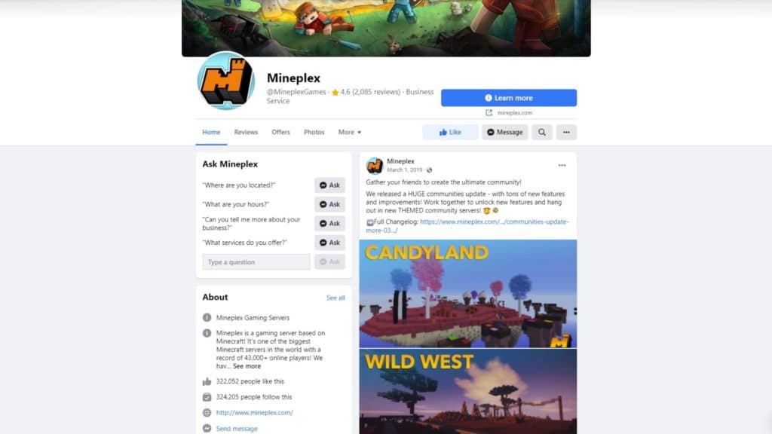
Task: Expand About description with See more
Action: pyautogui.click(x=247, y=366)
